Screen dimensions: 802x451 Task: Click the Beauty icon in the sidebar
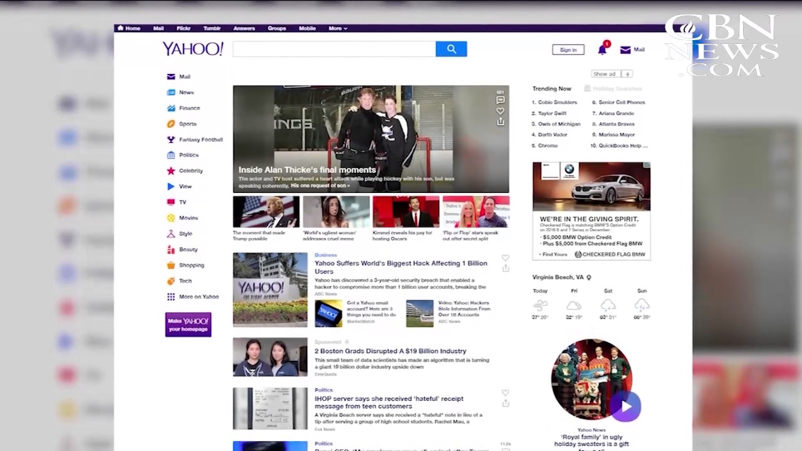tap(171, 249)
